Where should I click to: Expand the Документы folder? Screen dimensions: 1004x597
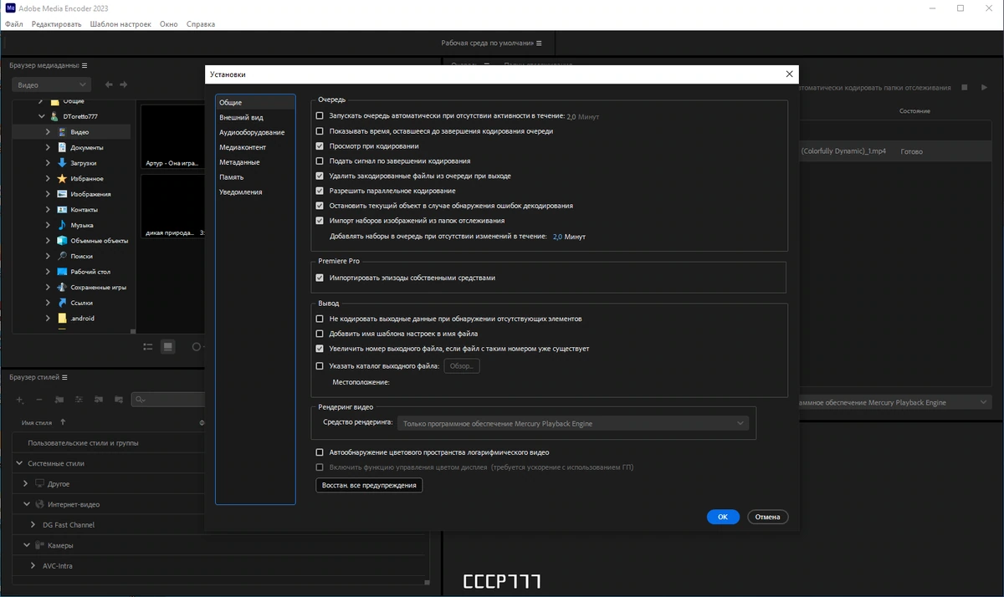pyautogui.click(x=49, y=147)
